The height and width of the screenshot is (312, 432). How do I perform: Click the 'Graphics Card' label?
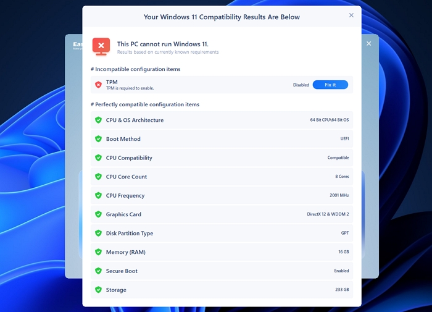click(123, 214)
